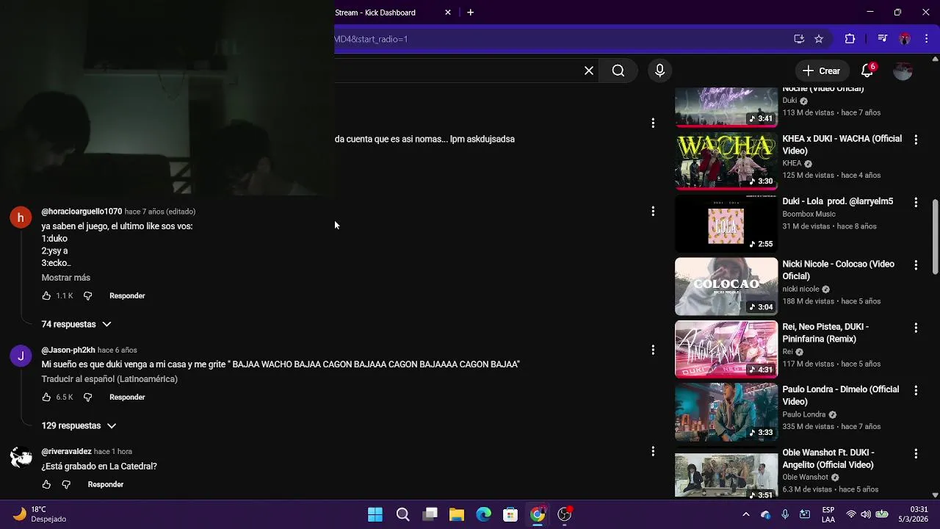
Task: Close the Kick Dashboard tab
Action: click(448, 12)
